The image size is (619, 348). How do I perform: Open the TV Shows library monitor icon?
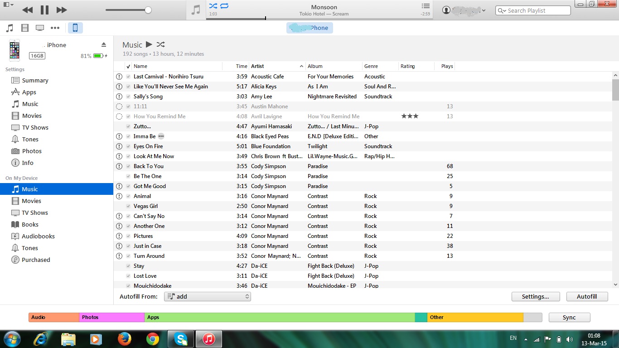(x=40, y=28)
